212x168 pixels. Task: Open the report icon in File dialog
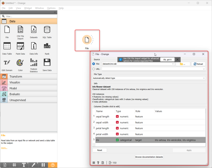point(103,163)
